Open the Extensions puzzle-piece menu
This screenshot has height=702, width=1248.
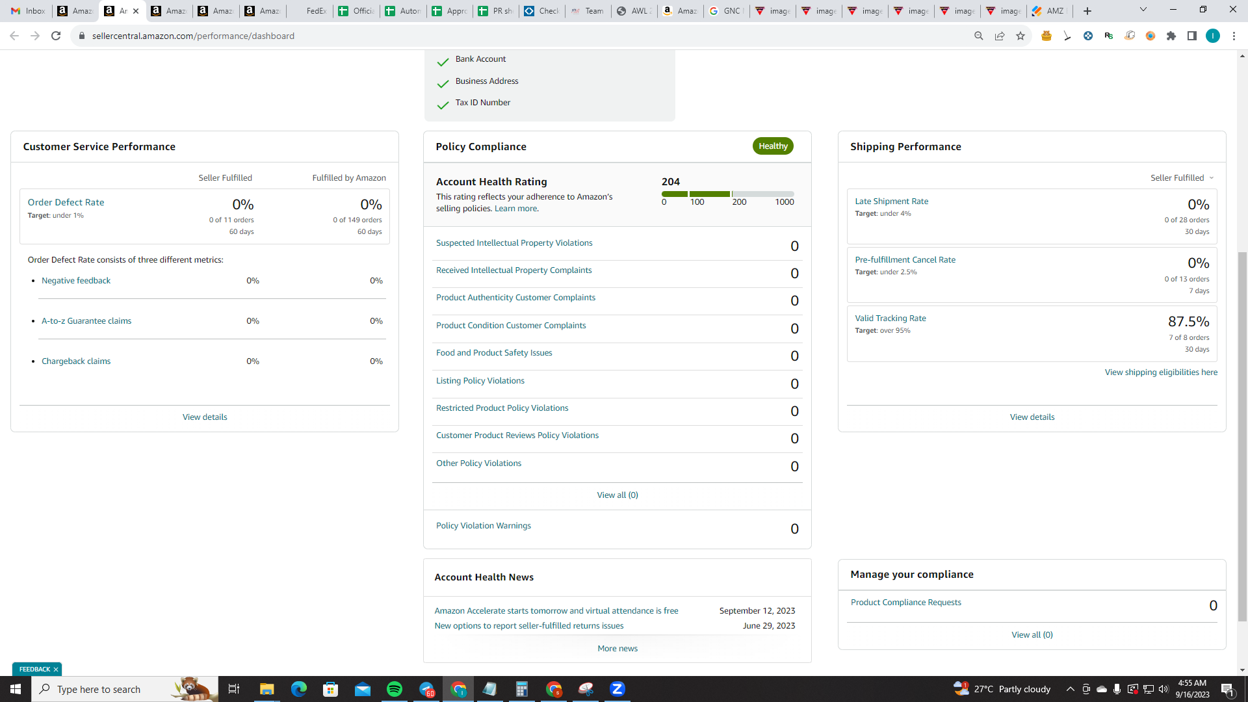(x=1171, y=36)
